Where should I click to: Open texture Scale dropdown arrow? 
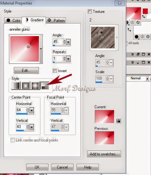point(111,79)
